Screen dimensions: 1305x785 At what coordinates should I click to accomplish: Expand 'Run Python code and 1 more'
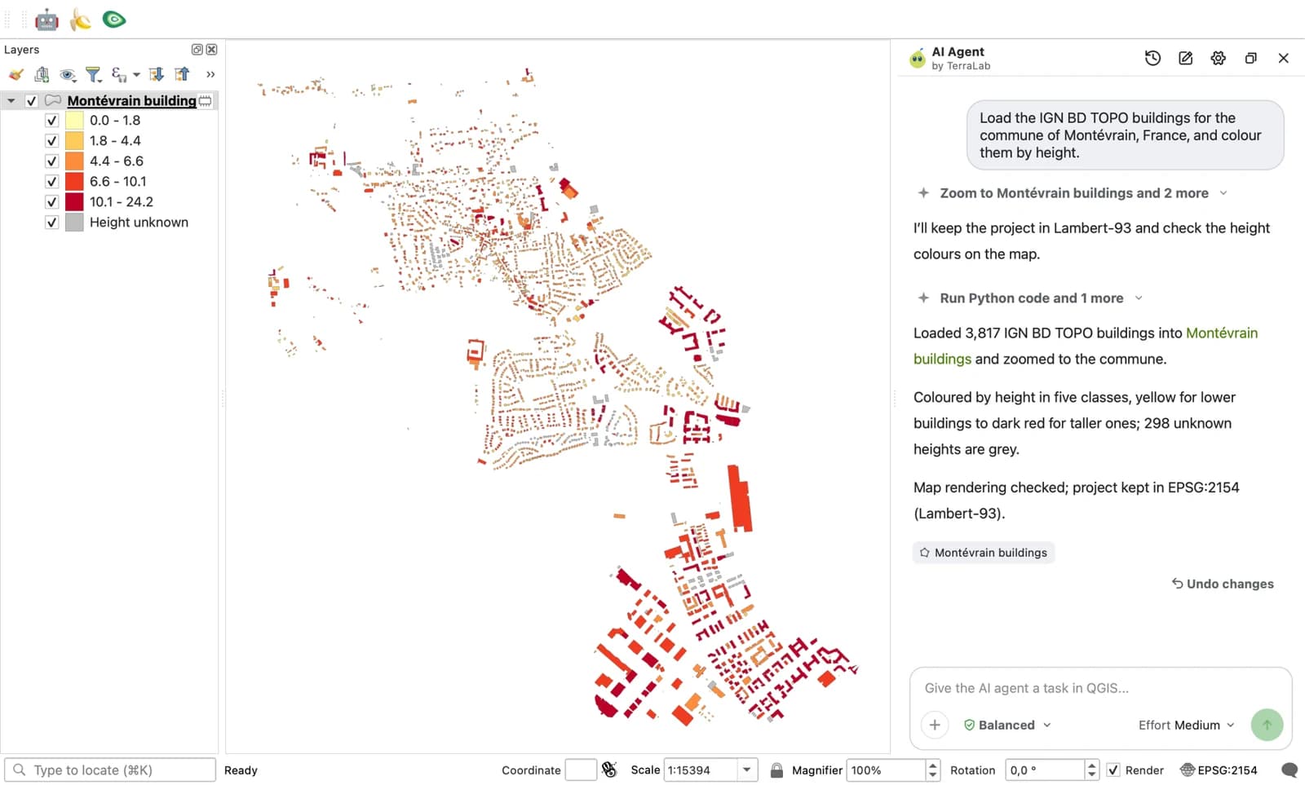click(1031, 298)
